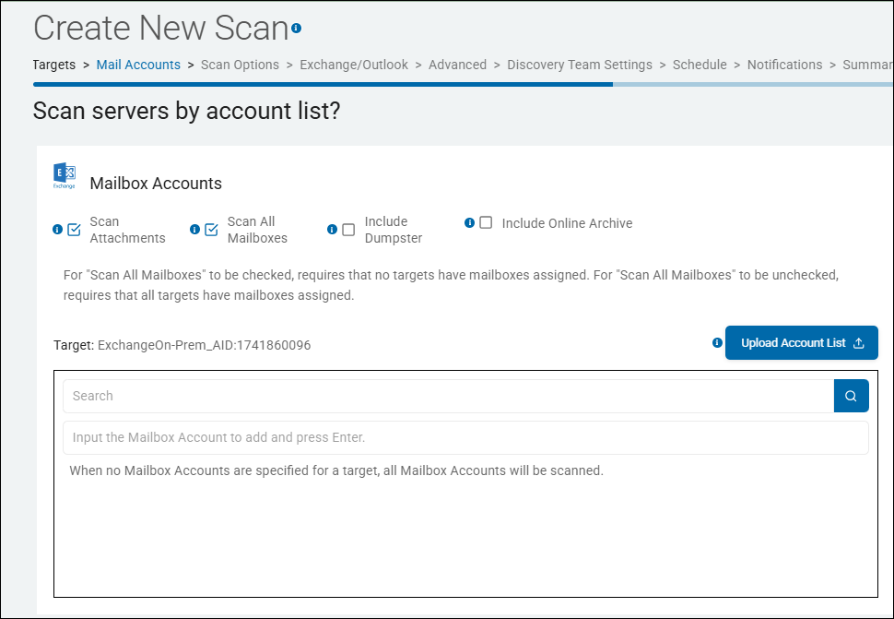The height and width of the screenshot is (619, 894).
Task: Click the info icon for Include Online Archive
Action: 470,222
